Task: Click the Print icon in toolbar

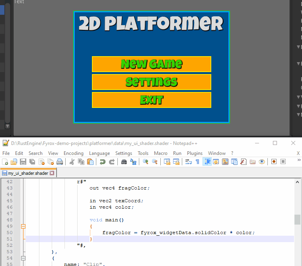Action: click(60, 162)
